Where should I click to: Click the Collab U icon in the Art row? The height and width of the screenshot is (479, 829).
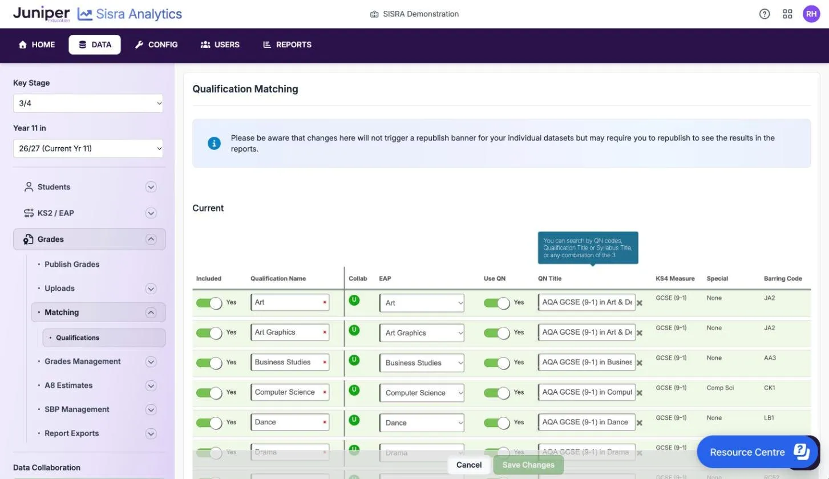[354, 299]
